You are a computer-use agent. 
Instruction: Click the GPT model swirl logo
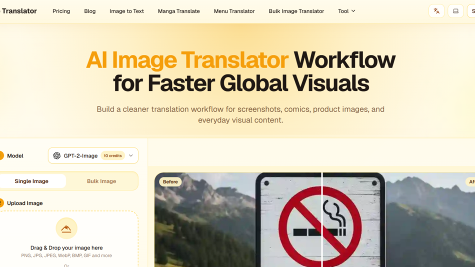coord(56,155)
